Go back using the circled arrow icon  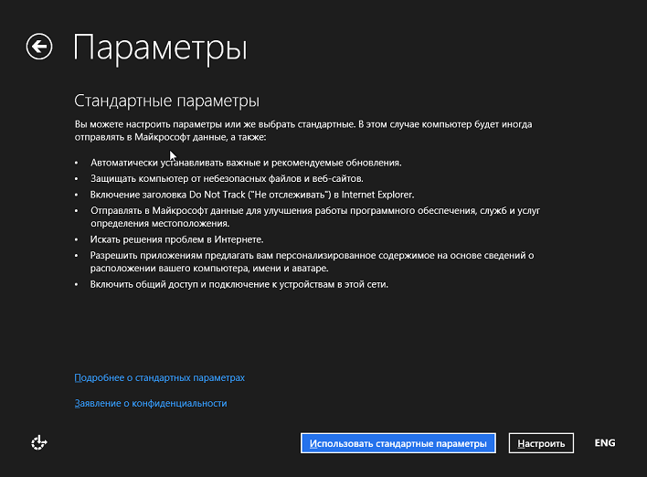coord(39,47)
